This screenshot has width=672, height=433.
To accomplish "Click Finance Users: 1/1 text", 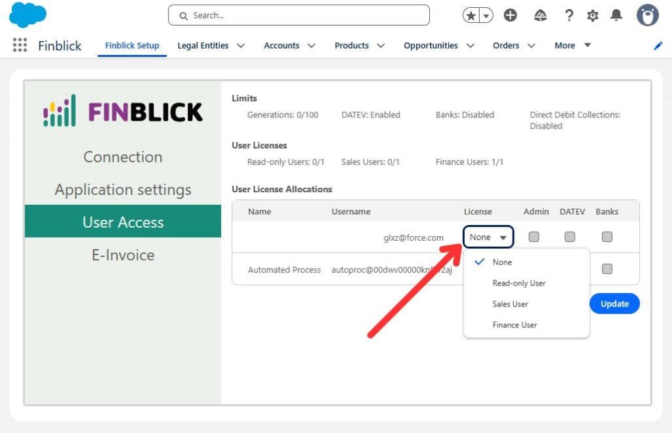I will [469, 162].
